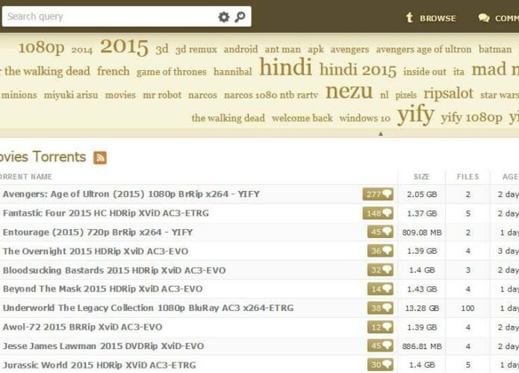
Task: Click the game of thrones tag
Action: [172, 72]
